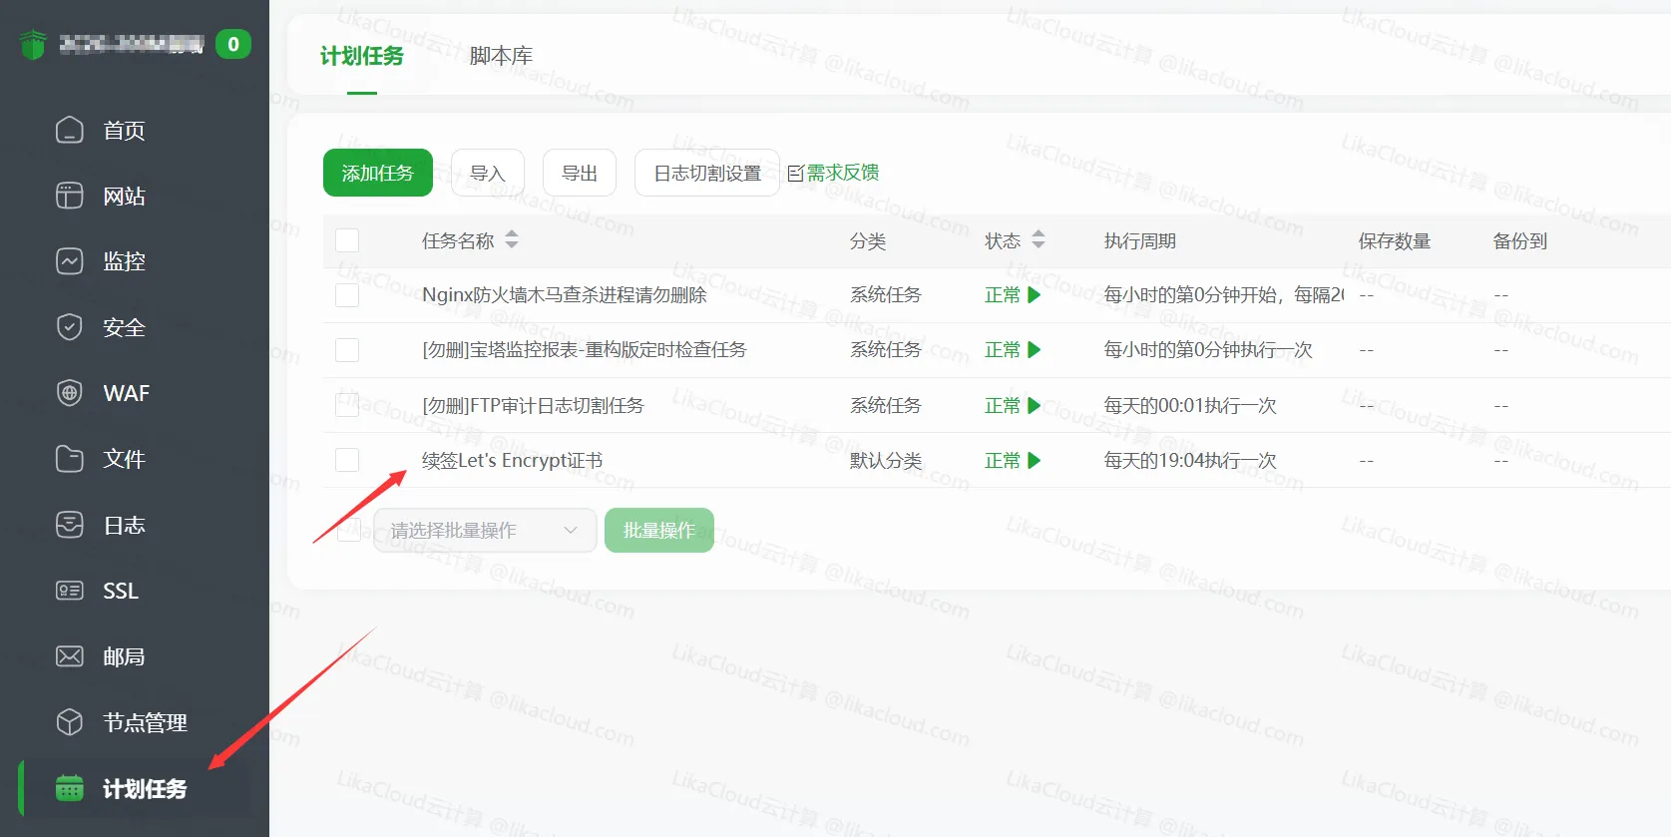Run FTP审计日志切割 task via play icon

tap(1035, 406)
